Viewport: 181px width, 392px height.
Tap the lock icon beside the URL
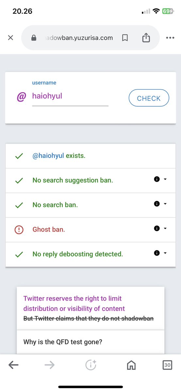click(x=34, y=38)
